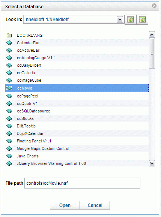Screen dimensions: 161x217
Task: Click into the File path text field
Action: coord(82,183)
